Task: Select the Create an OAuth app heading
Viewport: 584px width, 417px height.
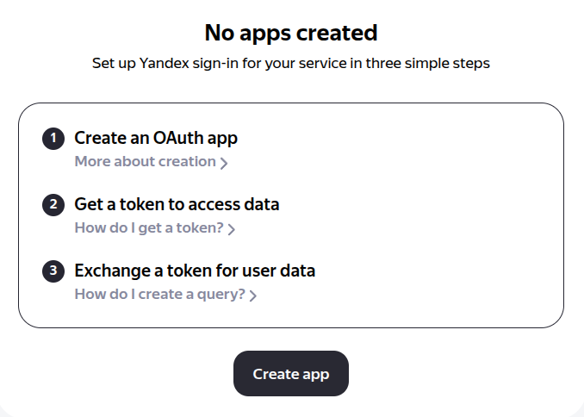Action: point(156,138)
